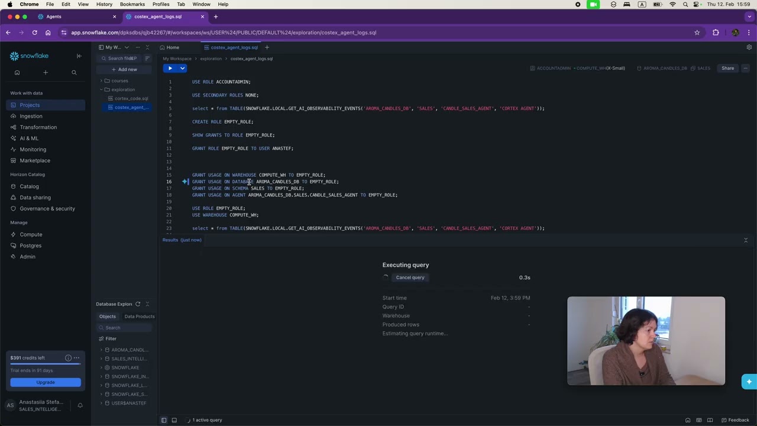Open the run options dropdown arrow

point(182,68)
